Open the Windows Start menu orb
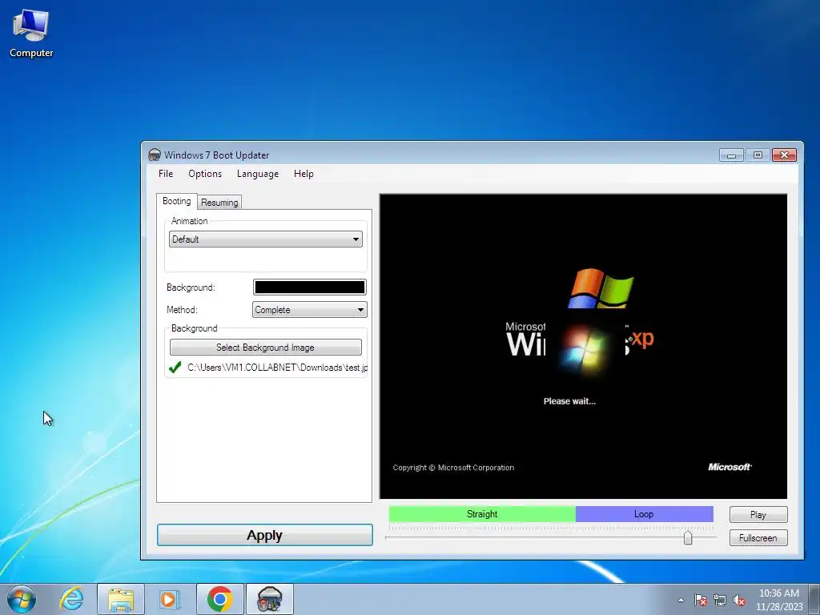 click(x=22, y=599)
